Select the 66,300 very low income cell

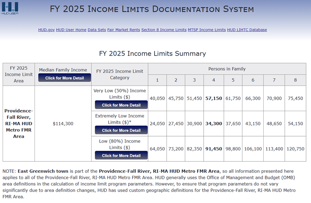(x=253, y=98)
